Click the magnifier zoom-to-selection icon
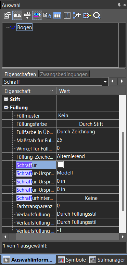The width and height of the screenshot is (127, 265). tap(97, 15)
